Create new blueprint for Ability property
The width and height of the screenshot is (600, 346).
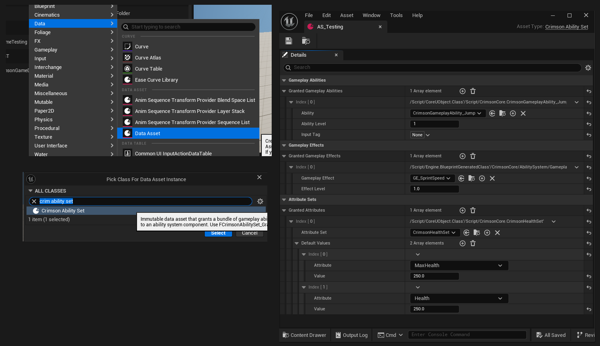click(x=513, y=113)
